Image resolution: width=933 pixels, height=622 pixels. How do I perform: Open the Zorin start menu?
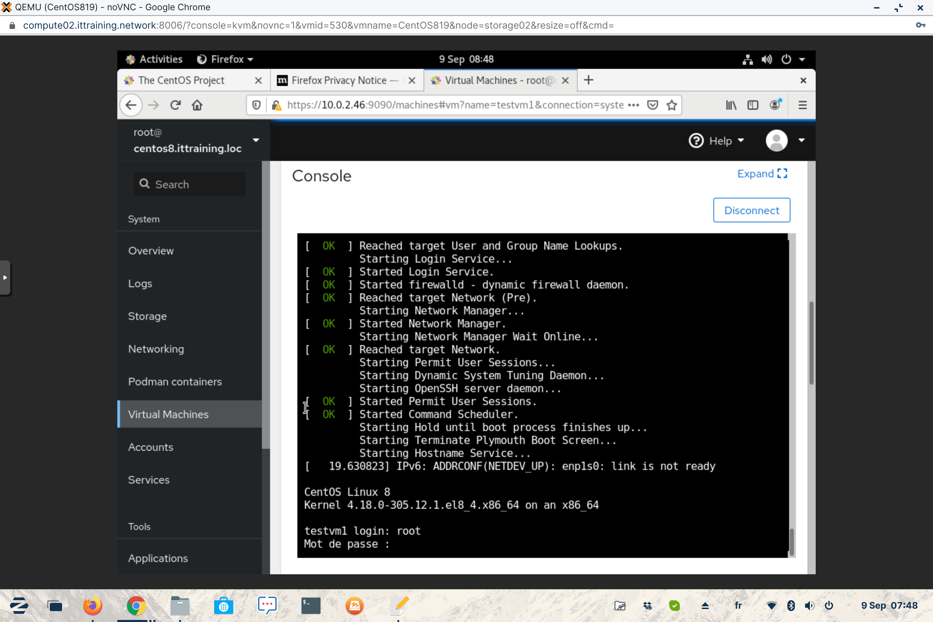point(19,606)
